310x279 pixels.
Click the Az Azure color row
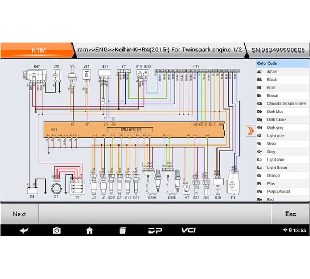point(283,71)
